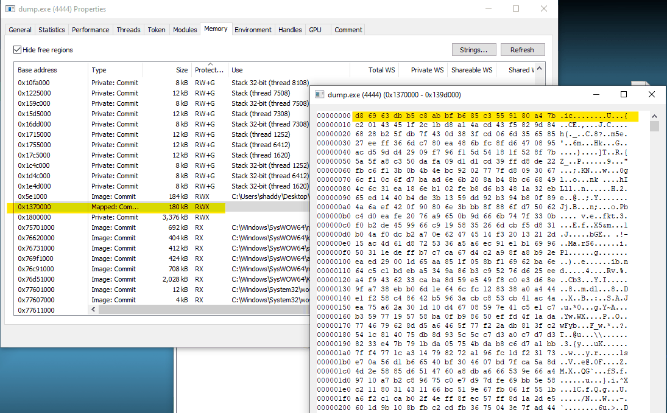Close the hex viewer window
Viewport: 667px width, 413px height.
(651, 94)
